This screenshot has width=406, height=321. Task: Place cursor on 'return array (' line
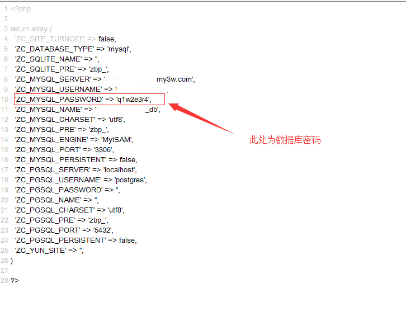point(31,29)
